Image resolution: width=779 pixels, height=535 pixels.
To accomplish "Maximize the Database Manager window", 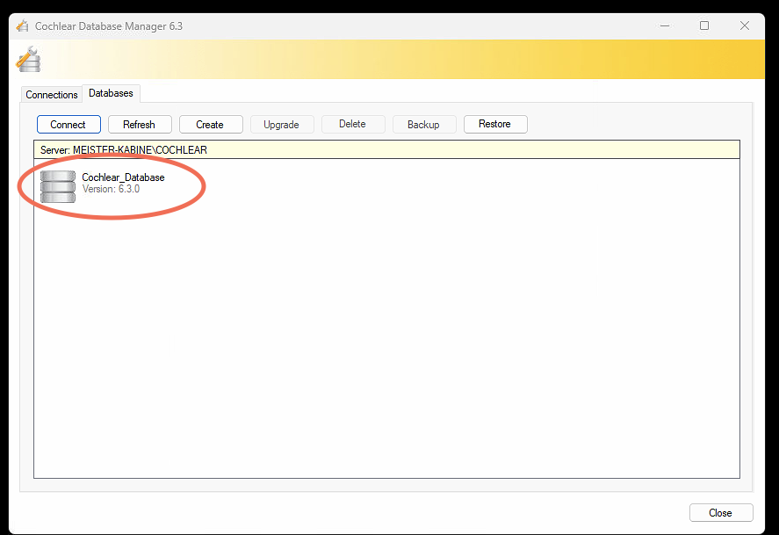I will pyautogui.click(x=704, y=26).
